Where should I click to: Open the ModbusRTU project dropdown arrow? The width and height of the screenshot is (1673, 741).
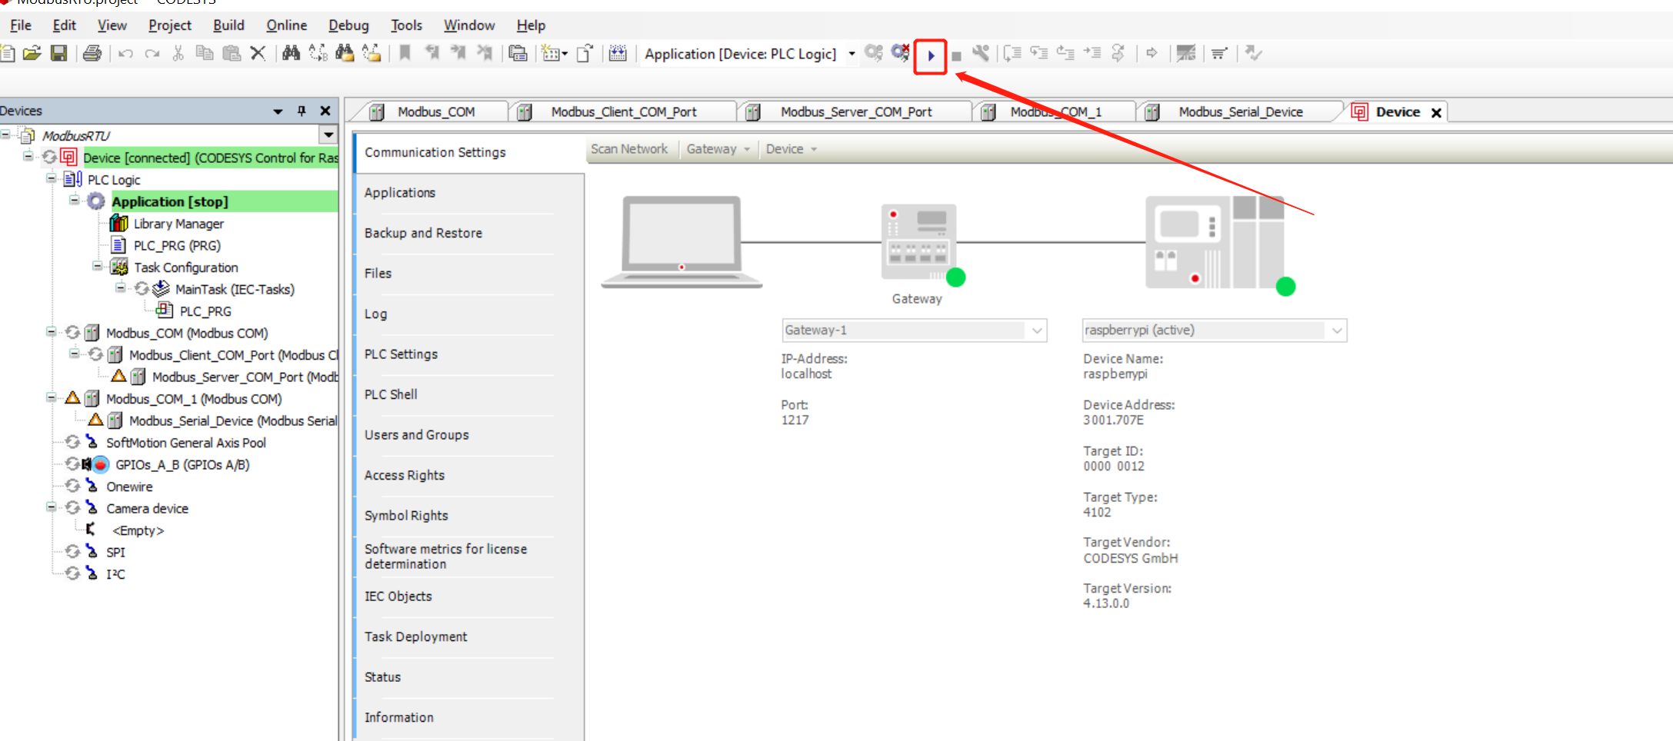328,135
